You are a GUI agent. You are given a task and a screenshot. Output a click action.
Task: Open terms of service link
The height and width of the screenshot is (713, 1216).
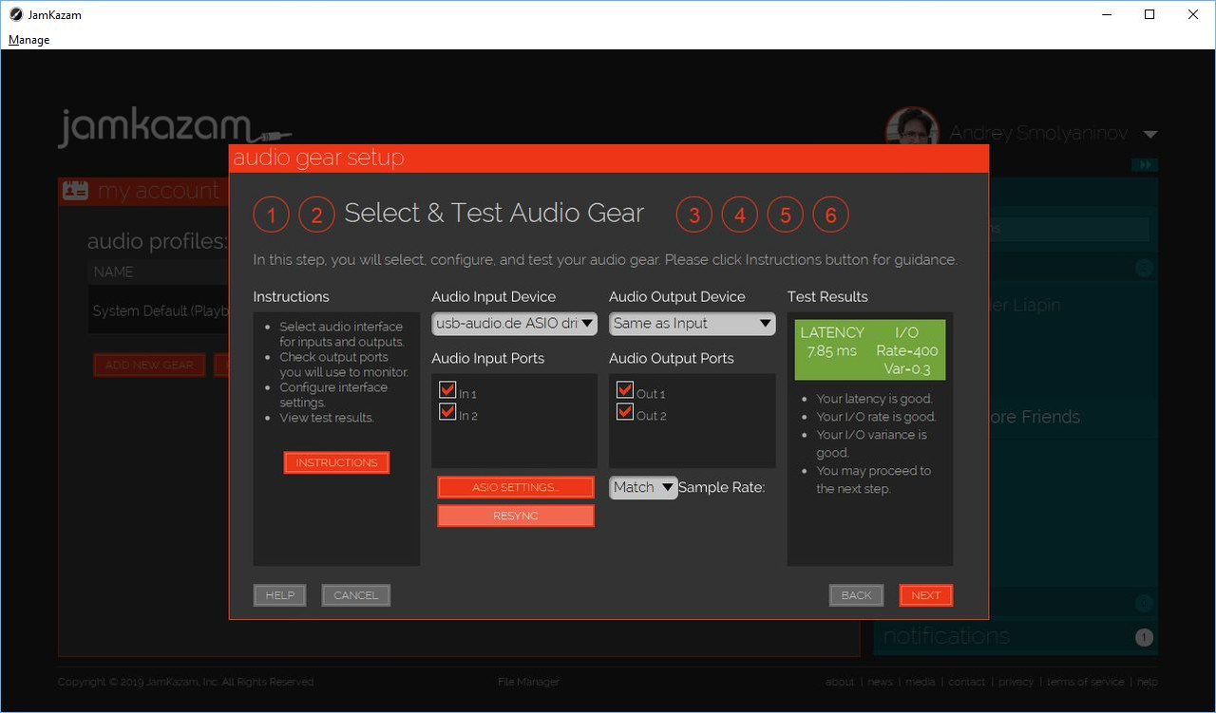1085,682
